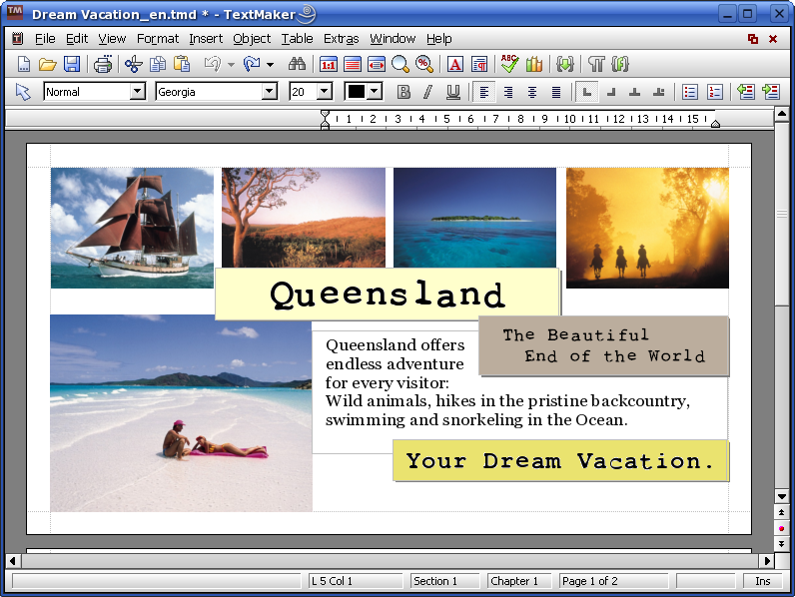
Task: Open the Extras menu
Action: tap(342, 39)
